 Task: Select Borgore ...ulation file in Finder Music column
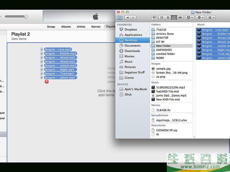[213, 46]
